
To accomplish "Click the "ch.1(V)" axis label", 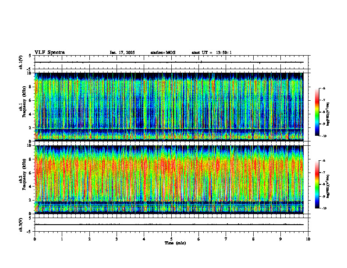I will click(x=21, y=62).
